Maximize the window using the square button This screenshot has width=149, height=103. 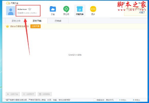[139, 3]
